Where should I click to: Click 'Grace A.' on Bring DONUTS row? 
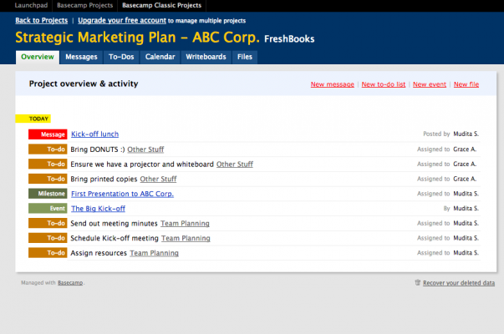click(465, 149)
